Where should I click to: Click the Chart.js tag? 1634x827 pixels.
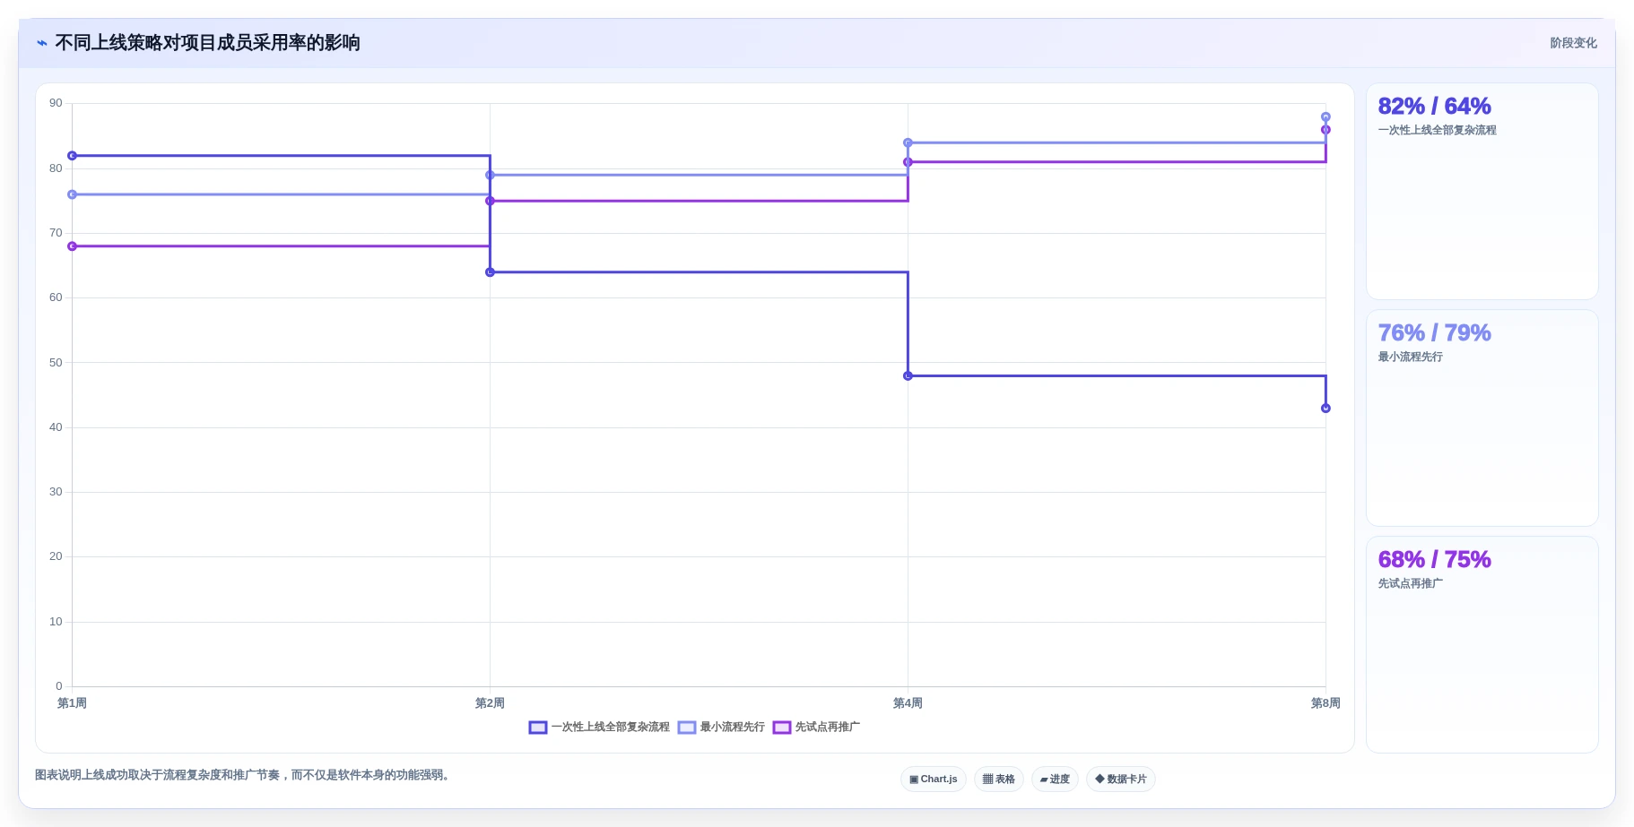pyautogui.click(x=934, y=780)
